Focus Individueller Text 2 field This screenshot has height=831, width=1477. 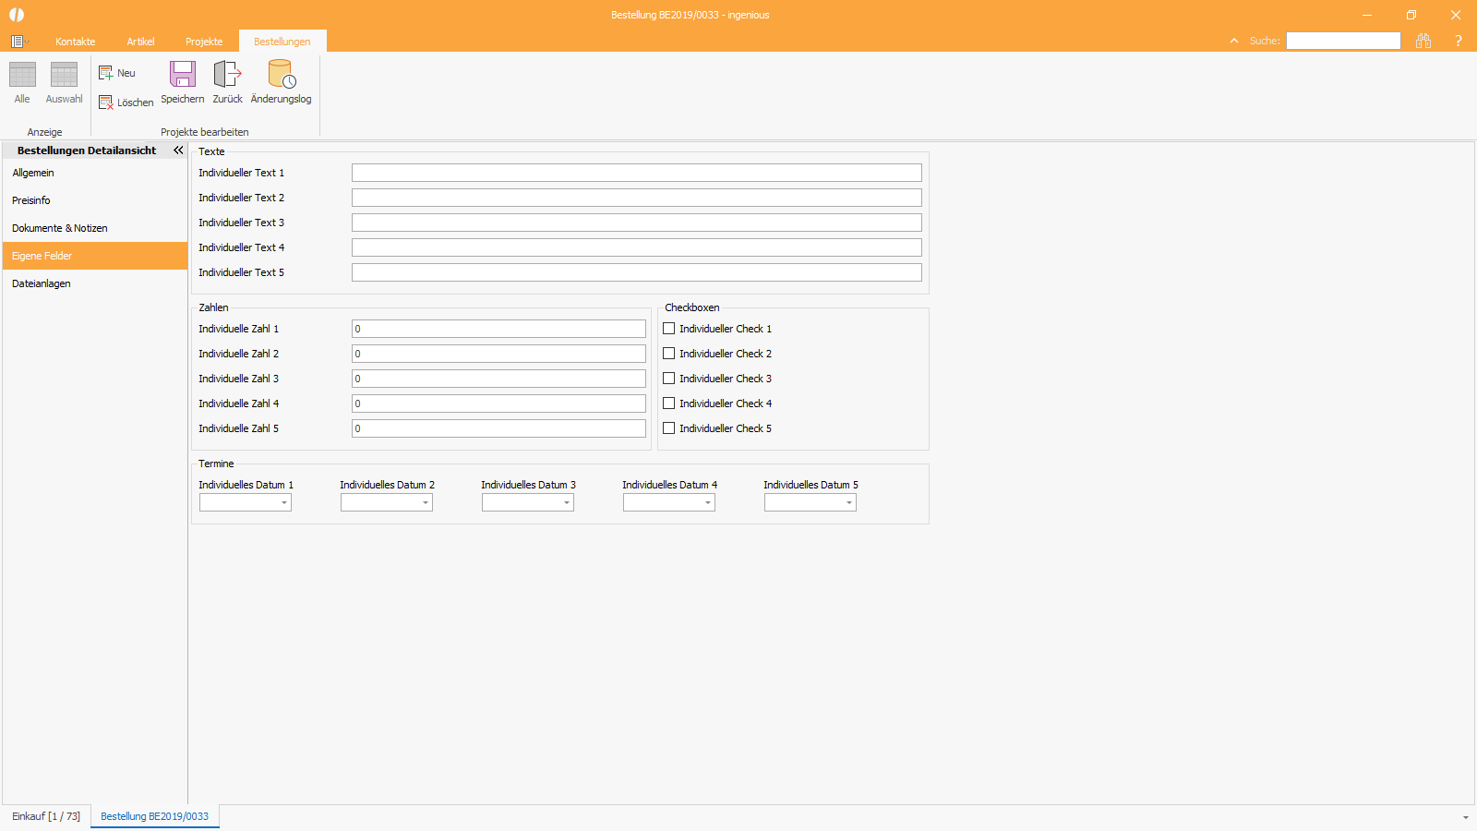[637, 198]
